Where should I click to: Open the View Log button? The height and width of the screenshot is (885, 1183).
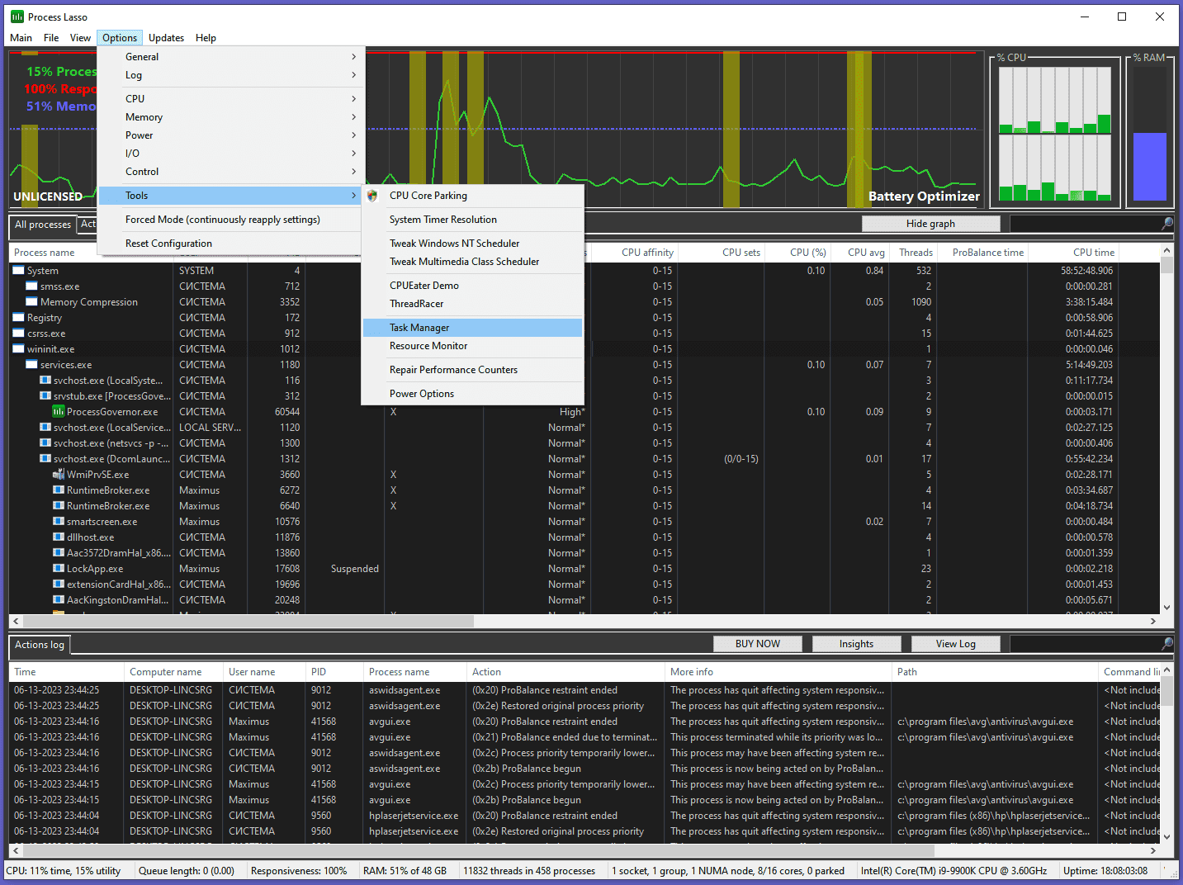click(955, 644)
